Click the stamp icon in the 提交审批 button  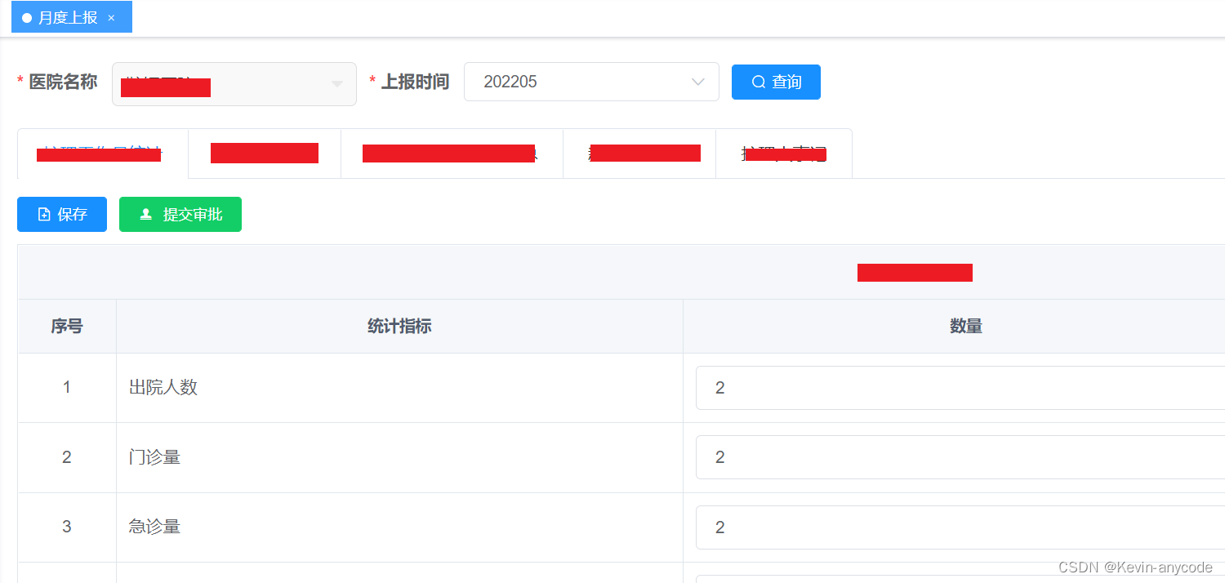pos(146,214)
